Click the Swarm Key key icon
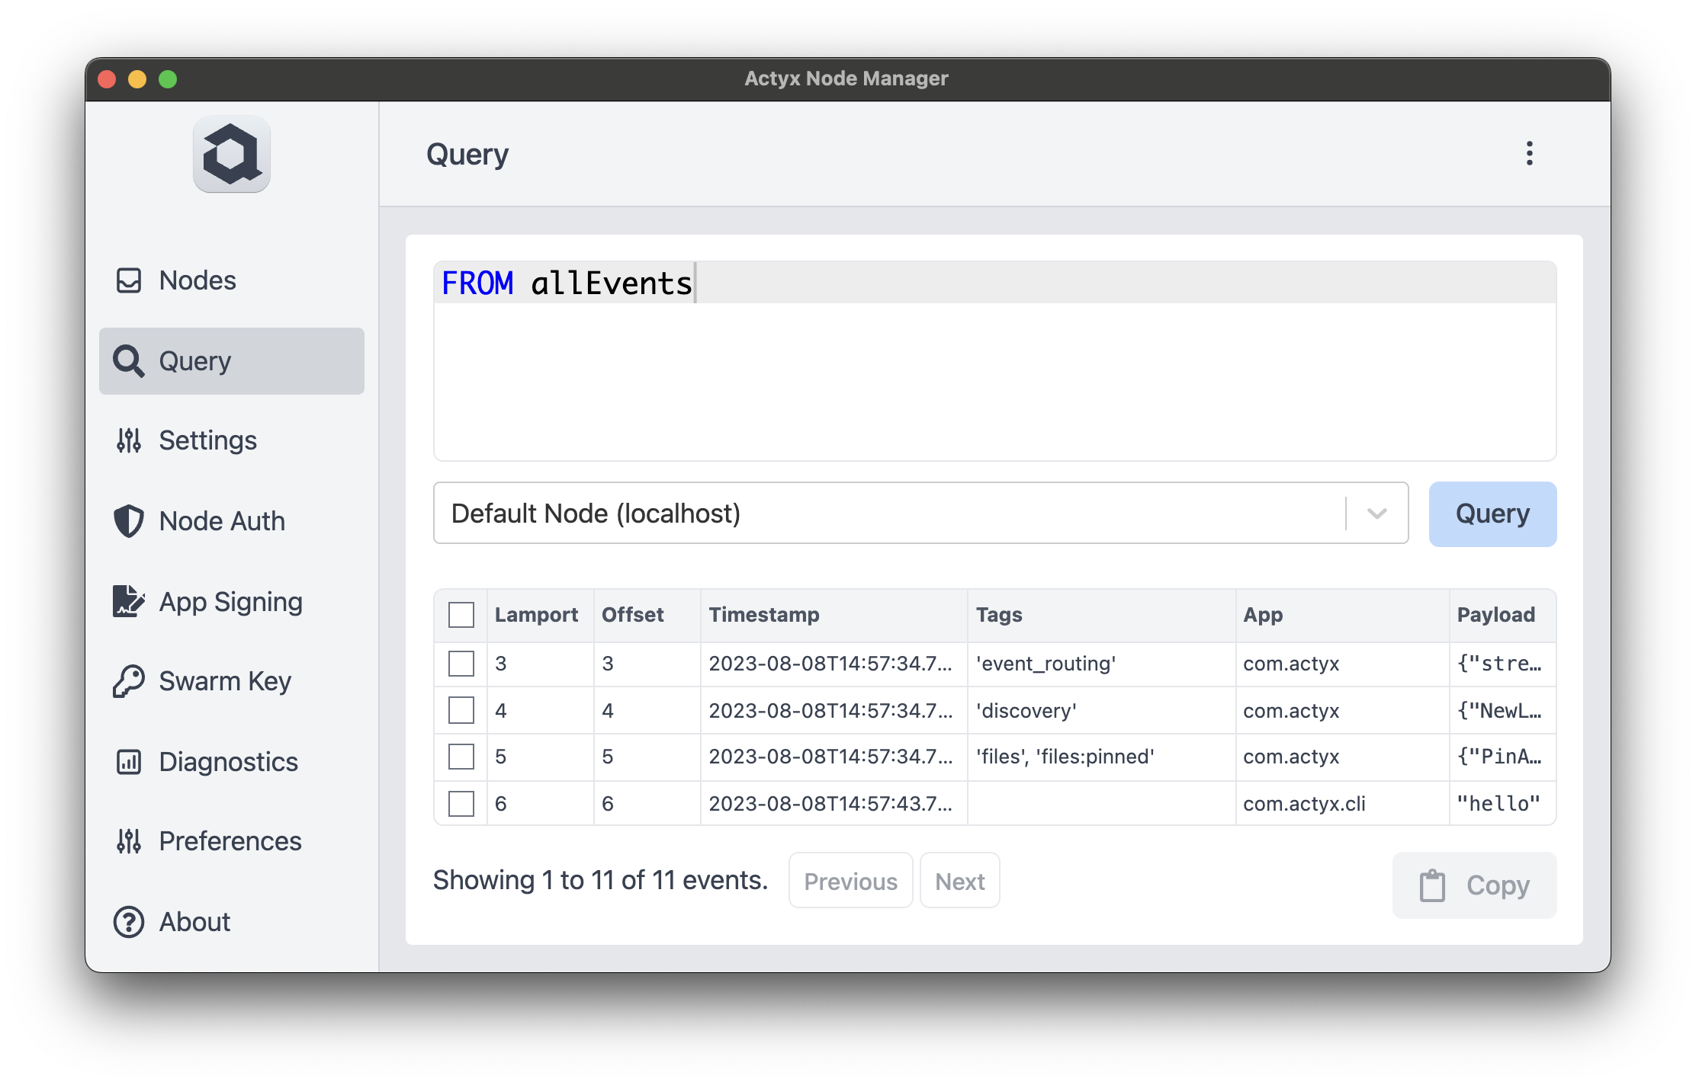 pos(129,681)
